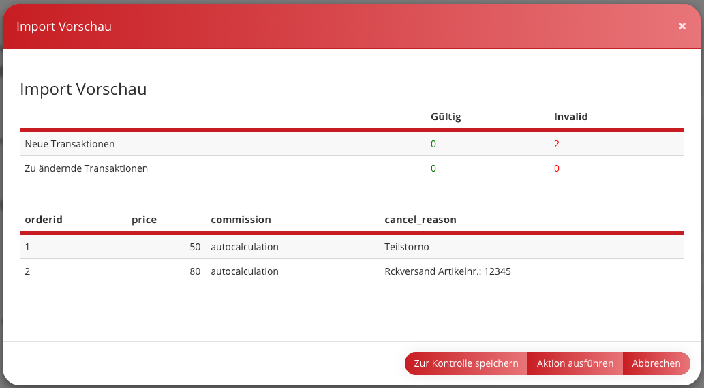The image size is (704, 388).
Task: Click the Gültig column header
Action: [x=446, y=117]
